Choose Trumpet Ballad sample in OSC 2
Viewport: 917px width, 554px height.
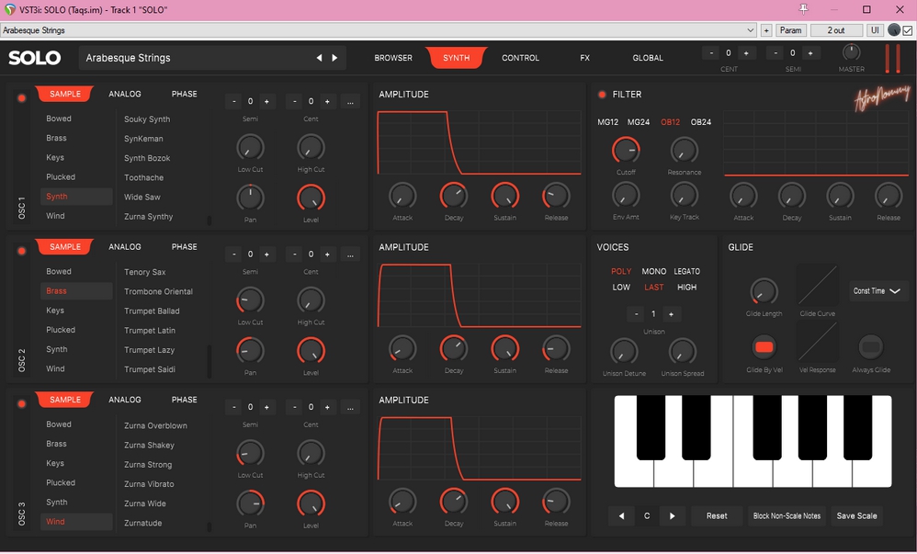coord(152,311)
